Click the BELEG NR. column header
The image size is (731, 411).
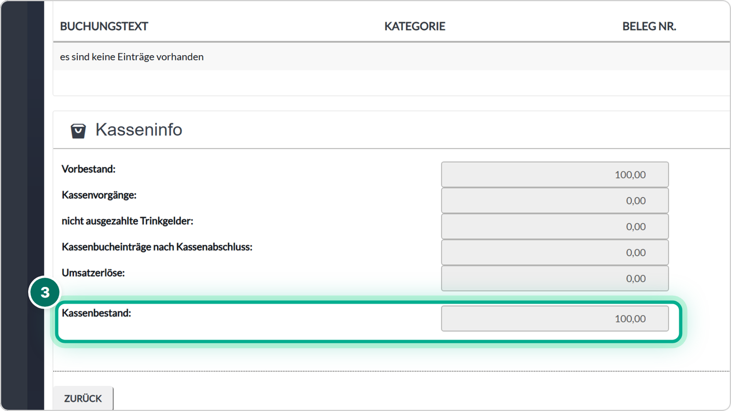(x=649, y=27)
